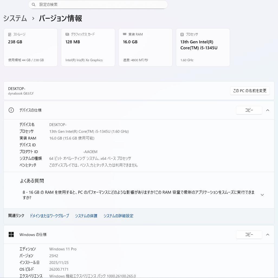Collapse the デバイスの仕様 section chevron
The image size is (278, 278).
tap(268, 110)
